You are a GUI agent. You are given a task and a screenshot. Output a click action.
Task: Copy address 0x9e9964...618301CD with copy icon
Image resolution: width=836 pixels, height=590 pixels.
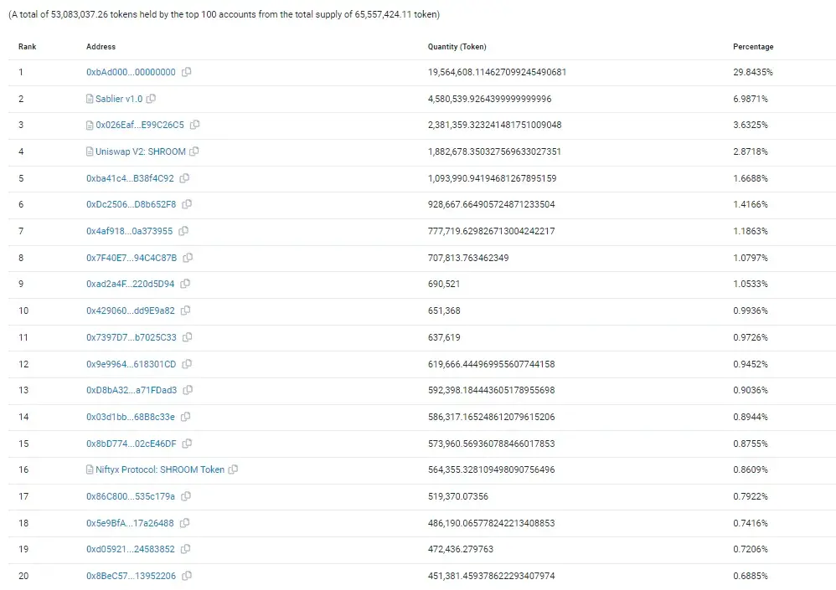point(187,364)
